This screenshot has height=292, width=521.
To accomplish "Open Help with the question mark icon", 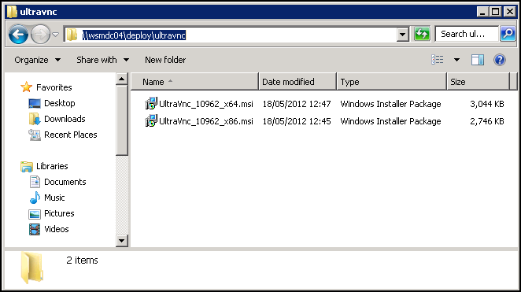I will 500,60.
